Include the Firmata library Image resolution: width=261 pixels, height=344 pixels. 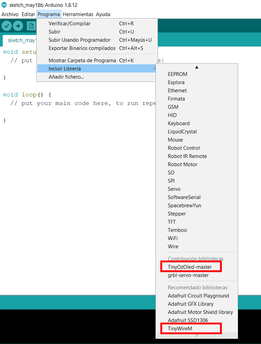pyautogui.click(x=197, y=99)
